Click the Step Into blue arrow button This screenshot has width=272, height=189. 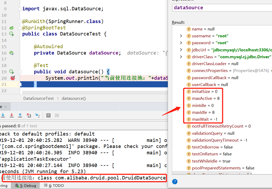point(3,115)
